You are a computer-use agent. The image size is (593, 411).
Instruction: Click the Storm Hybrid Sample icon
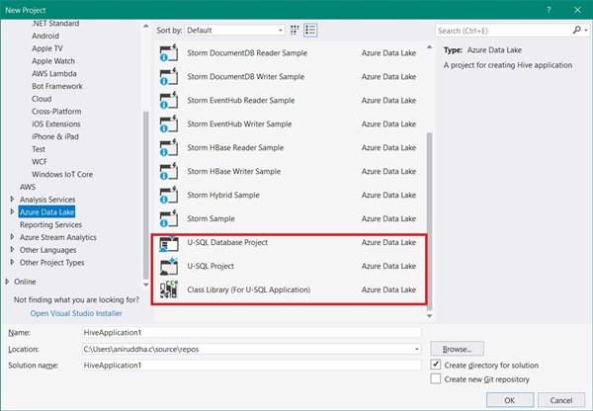pyautogui.click(x=169, y=195)
